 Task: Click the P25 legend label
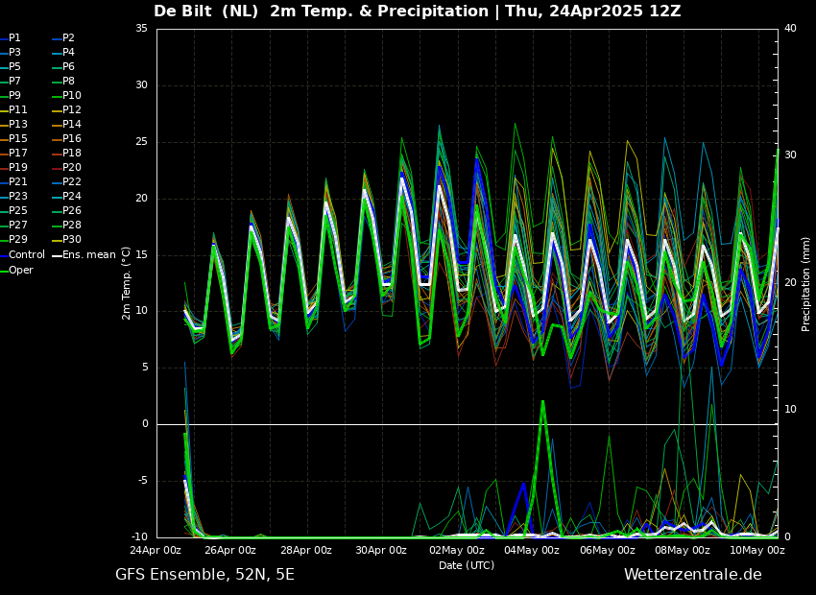18,211
